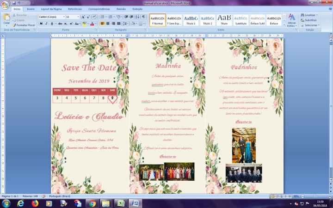Click the ruler tab selector
This screenshot has height=208, width=333.
click(x=3, y=36)
